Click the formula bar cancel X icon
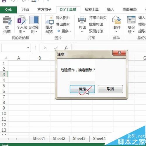 (x=45, y=48)
